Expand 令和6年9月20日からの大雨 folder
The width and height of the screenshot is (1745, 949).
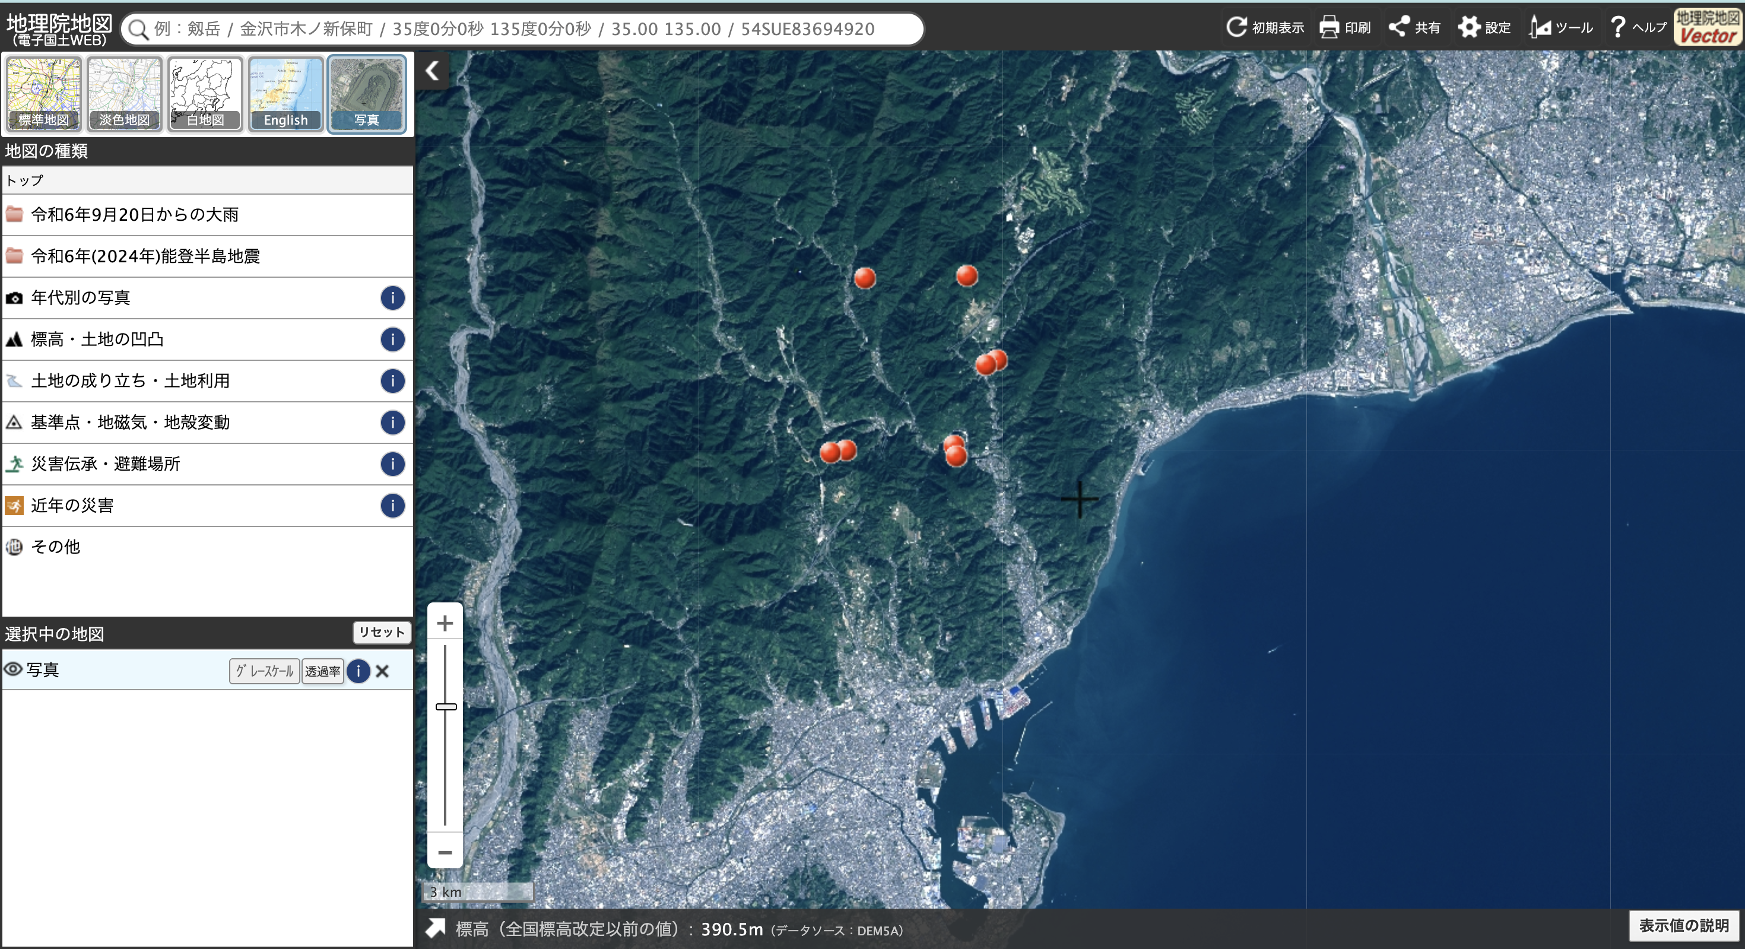134,215
